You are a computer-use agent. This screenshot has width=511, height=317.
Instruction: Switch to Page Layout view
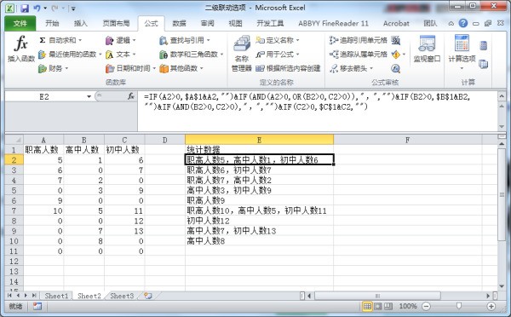(x=377, y=306)
